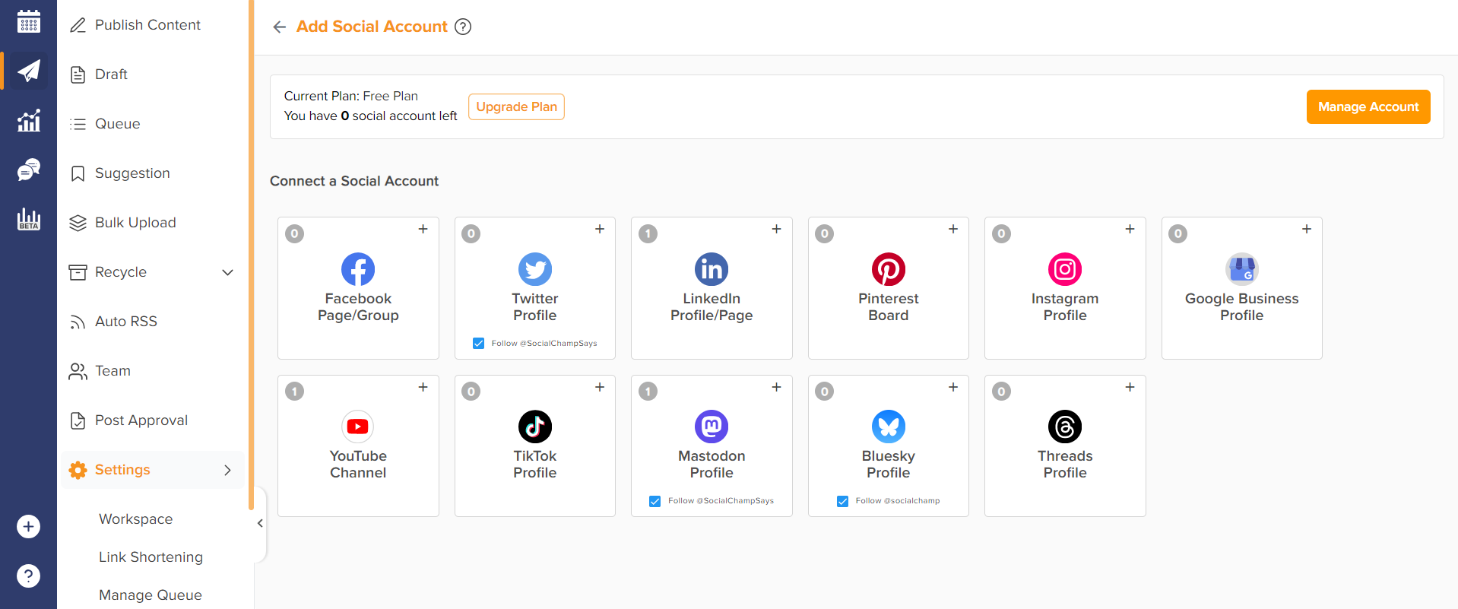Go back with the left arrow icon
This screenshot has height=609, width=1458.
click(x=280, y=27)
